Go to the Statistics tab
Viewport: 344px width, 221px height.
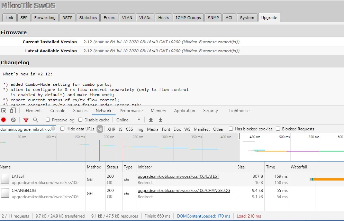pyautogui.click(x=88, y=18)
